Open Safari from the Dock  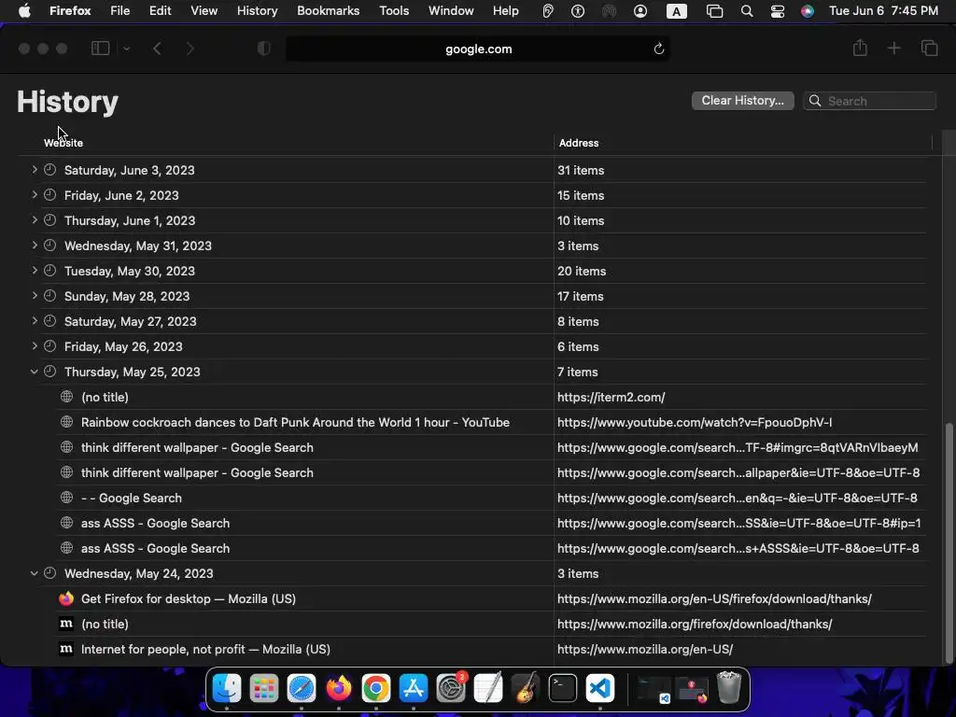click(x=302, y=689)
